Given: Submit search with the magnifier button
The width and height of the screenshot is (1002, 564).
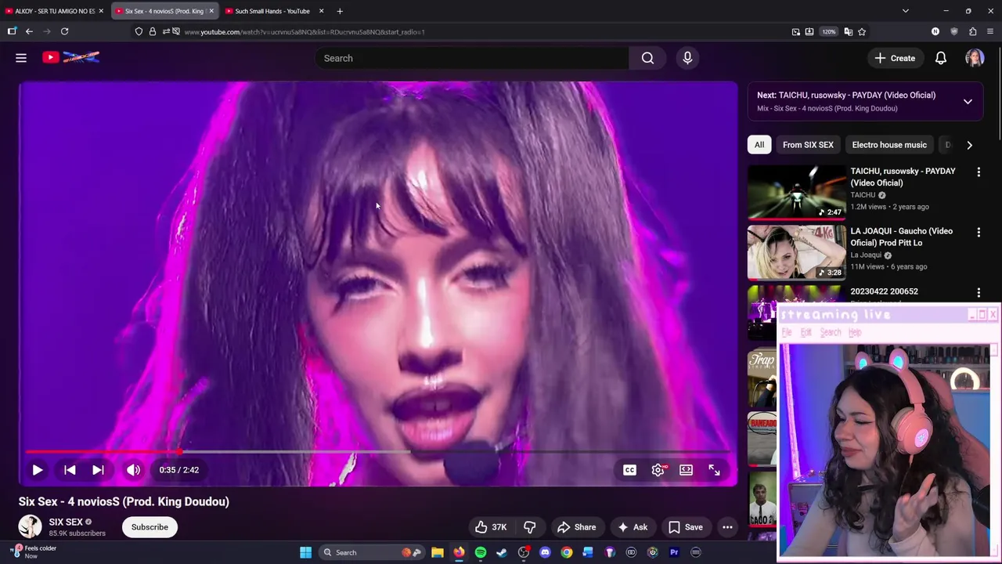Looking at the screenshot, I should click(x=647, y=58).
